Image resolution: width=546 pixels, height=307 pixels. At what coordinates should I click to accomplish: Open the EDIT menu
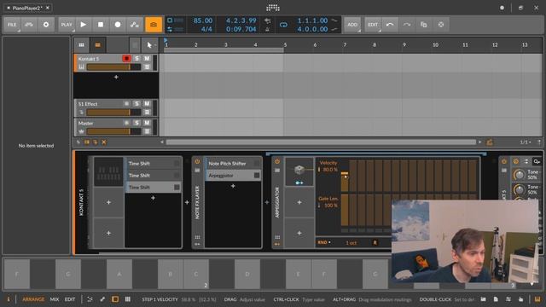pos(373,25)
